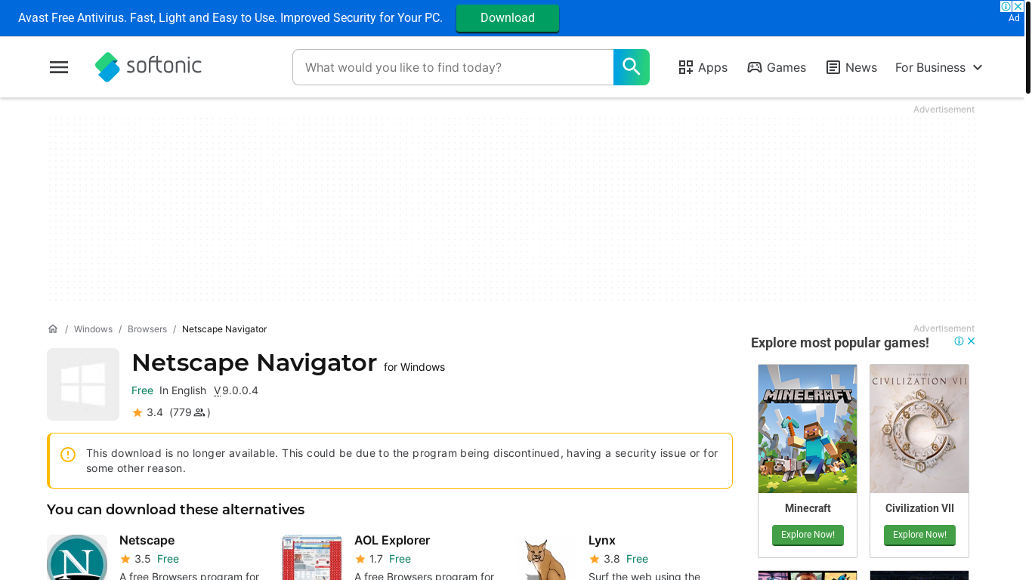Click Explore Now under Civilization VII
This screenshot has width=1032, height=580.
coord(919,535)
